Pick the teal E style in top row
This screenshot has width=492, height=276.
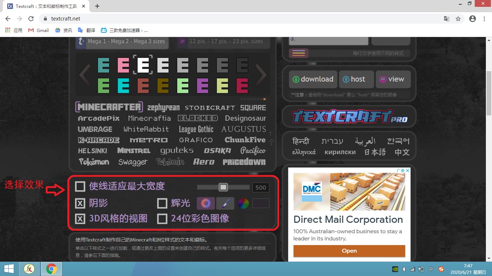coord(103,65)
